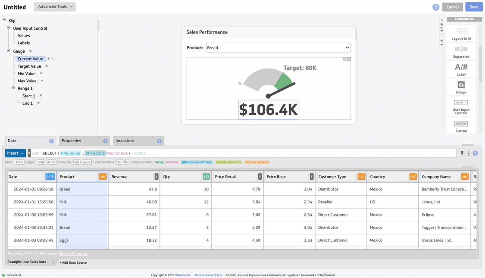Add a Separator component
The image size is (485, 278).
tap(461, 51)
